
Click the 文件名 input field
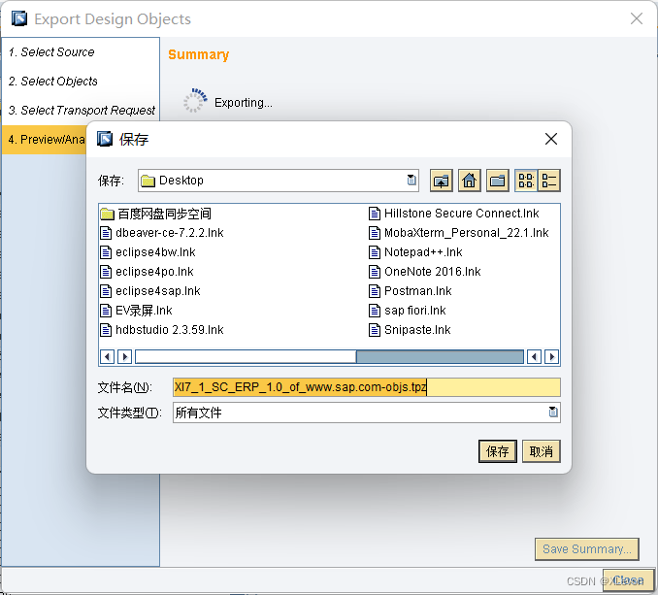point(366,387)
